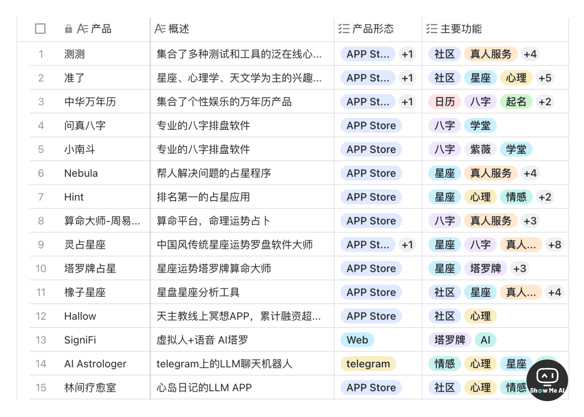This screenshot has height=417, width=584.
Task: Click APP Store tag in Nebula row
Action: [371, 173]
